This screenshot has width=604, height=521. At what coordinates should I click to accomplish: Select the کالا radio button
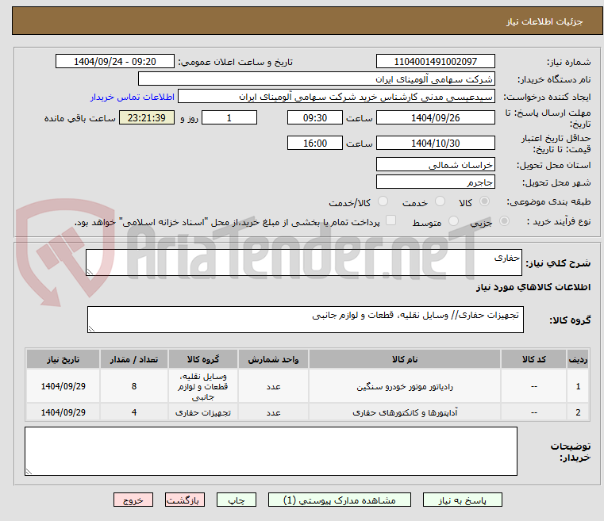coord(485,201)
